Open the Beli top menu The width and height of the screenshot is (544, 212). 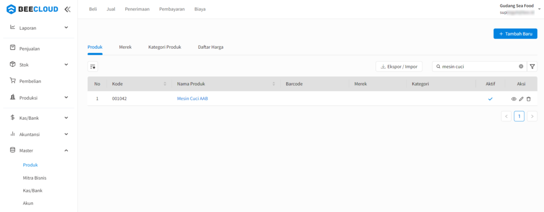[93, 10]
